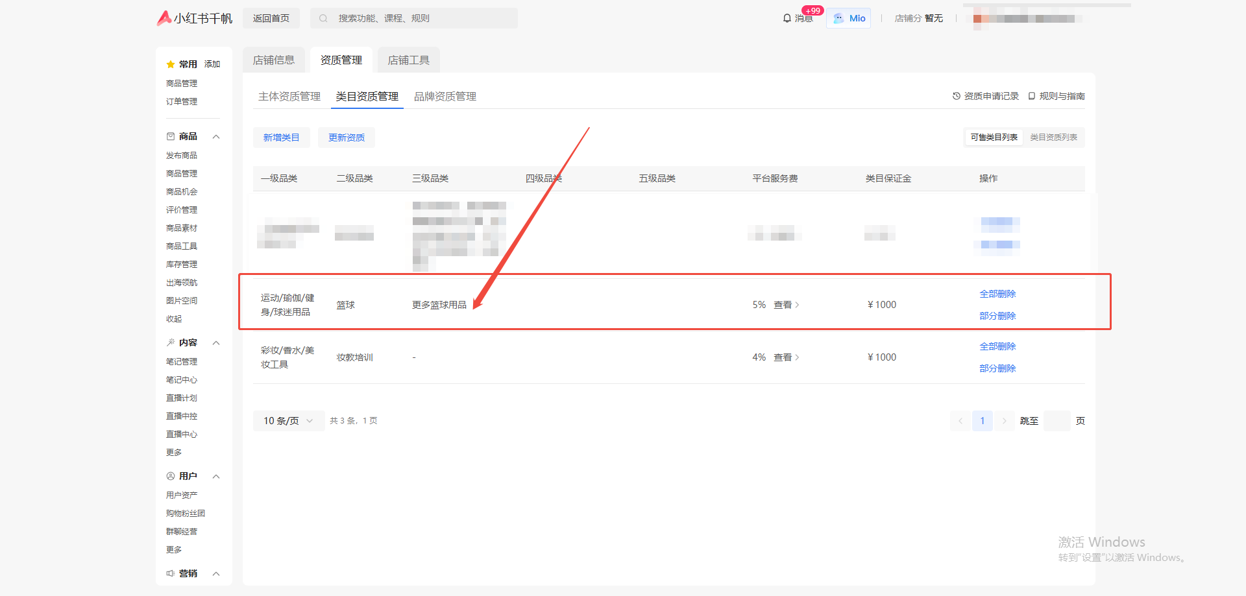Select 类目资质管理 sub-tab

(367, 97)
